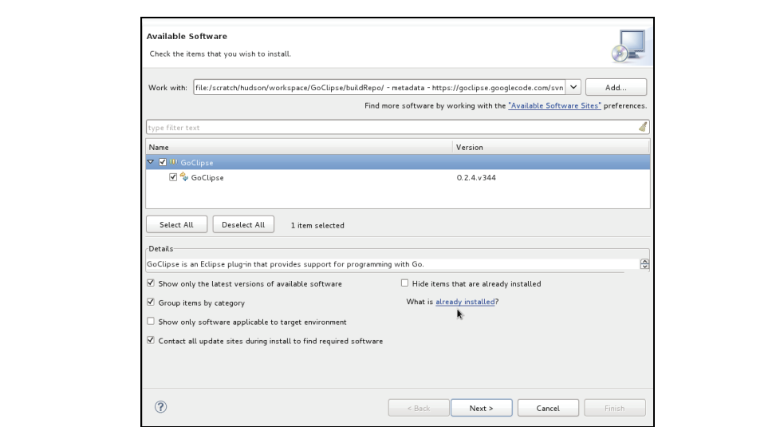Click the '1 item selected' status text
The image size is (784, 427).
point(317,225)
